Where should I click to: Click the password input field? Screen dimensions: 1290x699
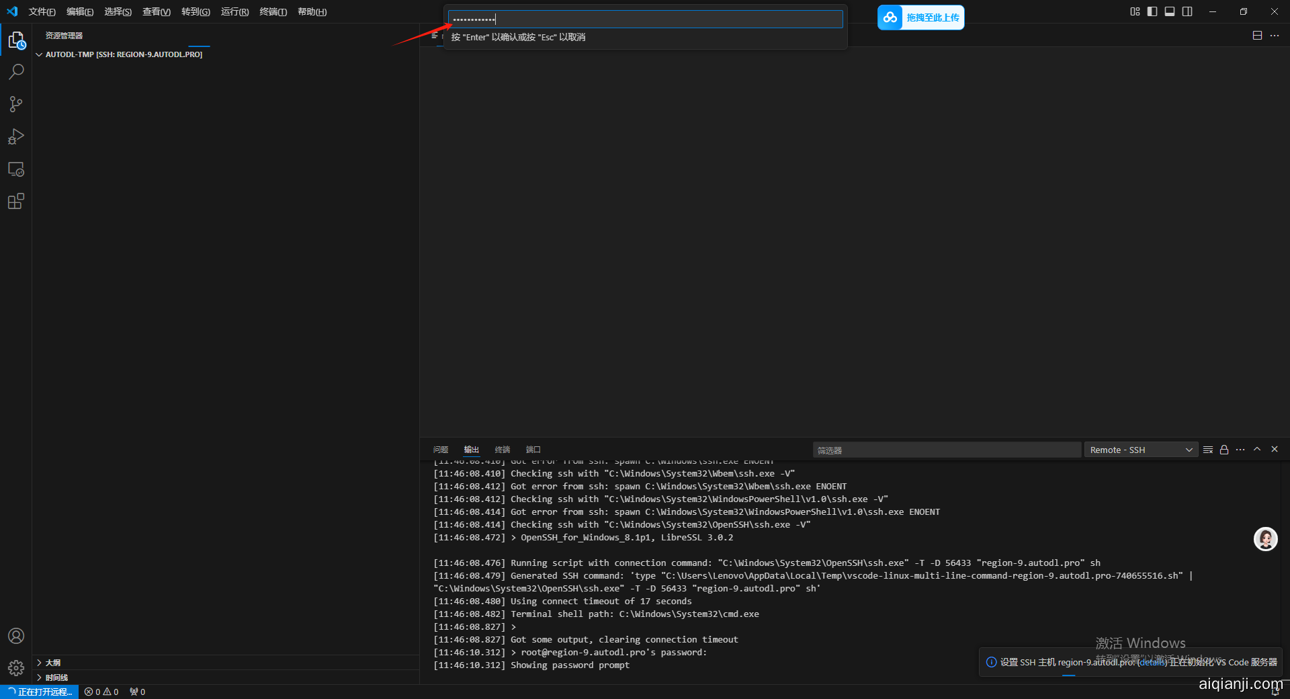click(645, 19)
